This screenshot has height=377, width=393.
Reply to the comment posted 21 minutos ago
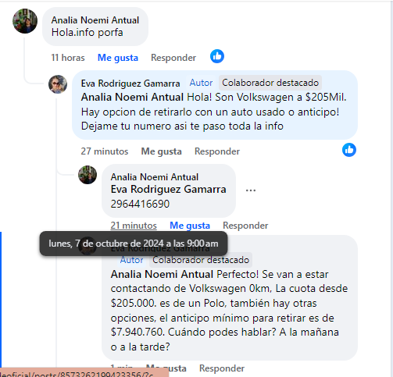click(x=245, y=226)
